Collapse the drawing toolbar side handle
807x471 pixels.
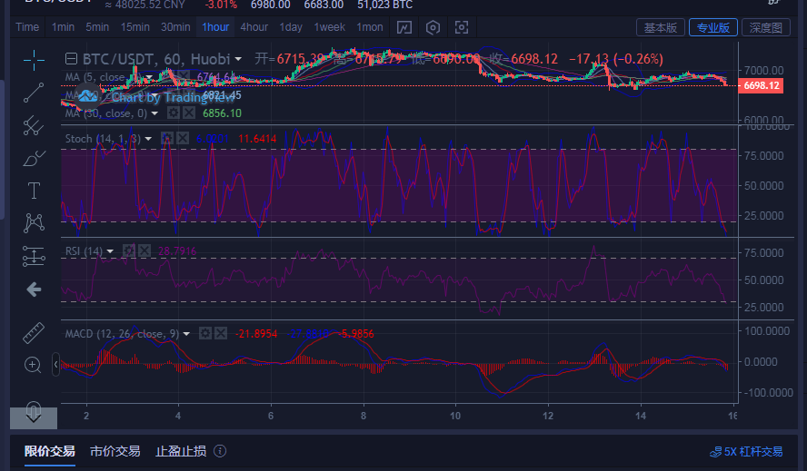[55, 365]
